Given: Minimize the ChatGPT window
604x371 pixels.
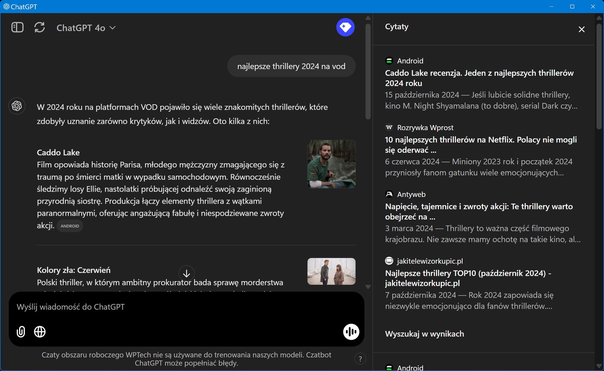Looking at the screenshot, I should (x=551, y=6).
